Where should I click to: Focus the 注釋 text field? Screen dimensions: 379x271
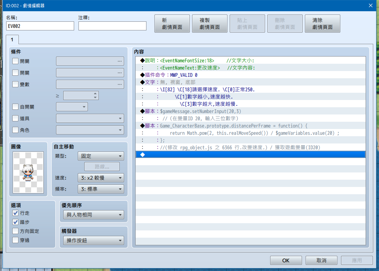click(112, 26)
